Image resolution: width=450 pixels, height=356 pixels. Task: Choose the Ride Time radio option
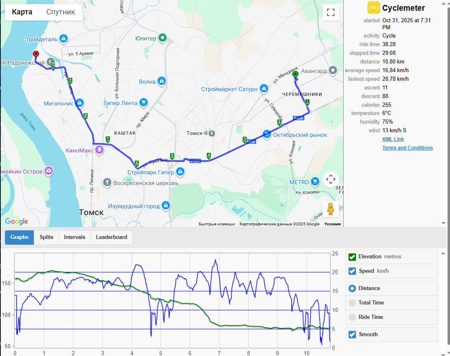(x=352, y=317)
